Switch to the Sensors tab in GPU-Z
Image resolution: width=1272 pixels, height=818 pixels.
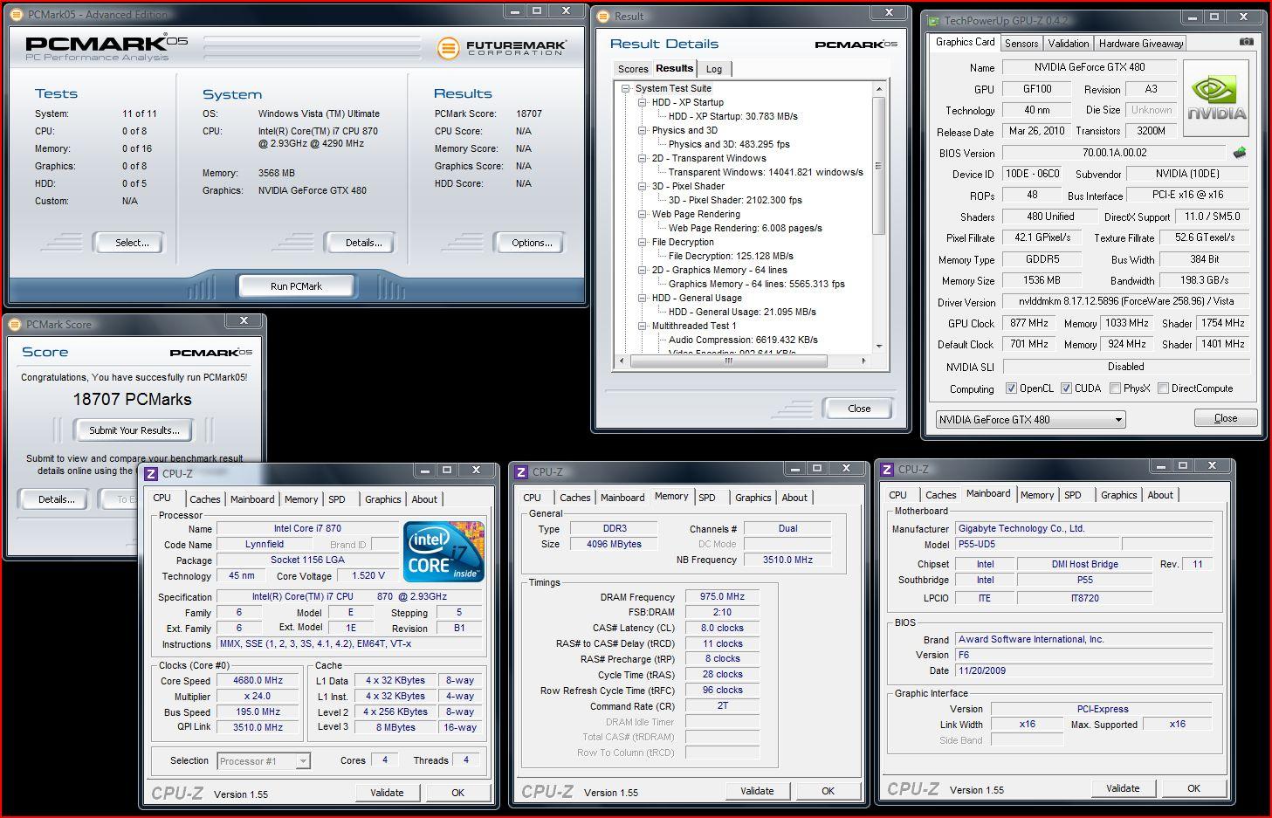[1021, 43]
